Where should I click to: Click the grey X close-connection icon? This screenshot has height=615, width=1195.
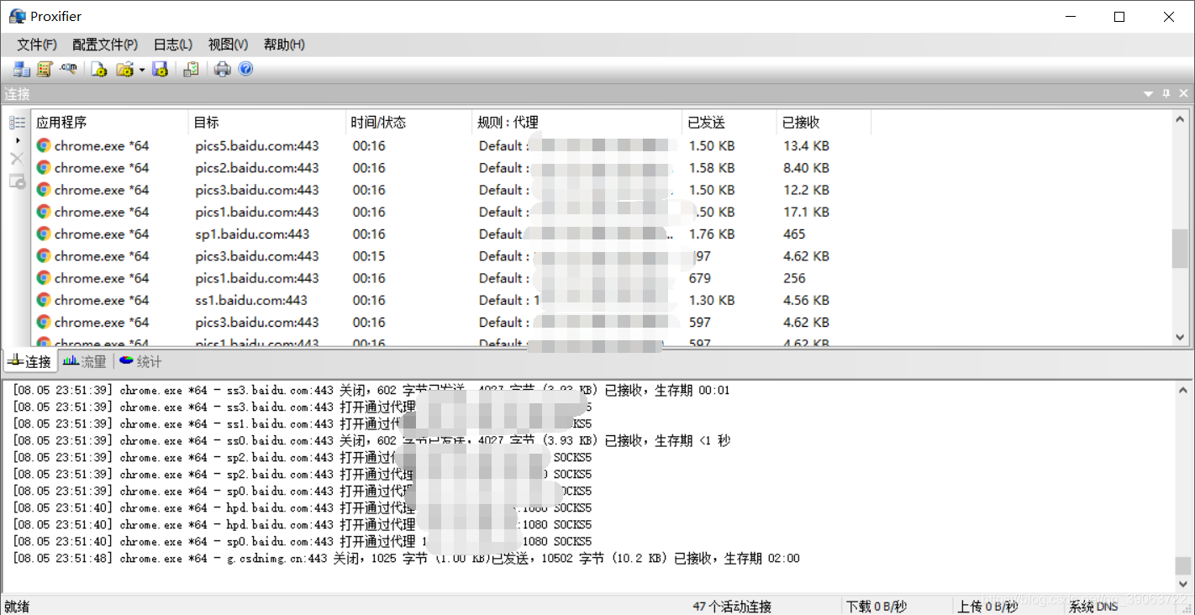coord(17,159)
